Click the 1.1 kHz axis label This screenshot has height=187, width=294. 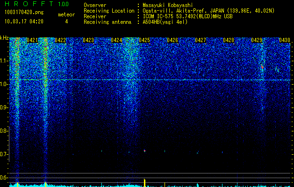[x=3, y=61]
